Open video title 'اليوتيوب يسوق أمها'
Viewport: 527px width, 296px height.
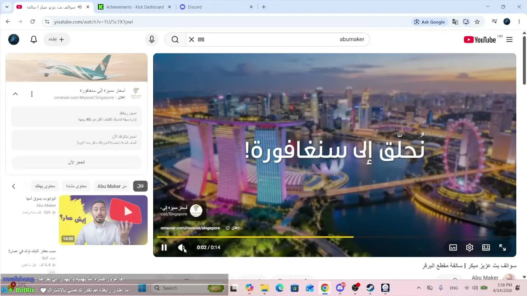click(x=41, y=199)
